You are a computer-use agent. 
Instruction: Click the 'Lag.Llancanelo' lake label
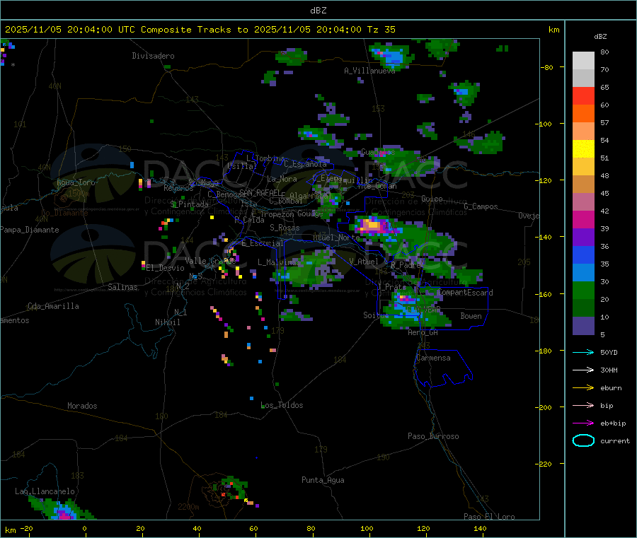[45, 491]
